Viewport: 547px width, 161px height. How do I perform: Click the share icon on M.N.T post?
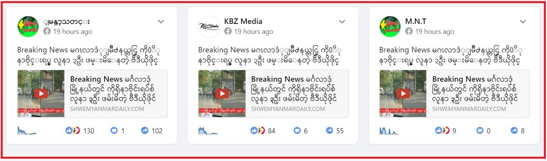point(514,131)
